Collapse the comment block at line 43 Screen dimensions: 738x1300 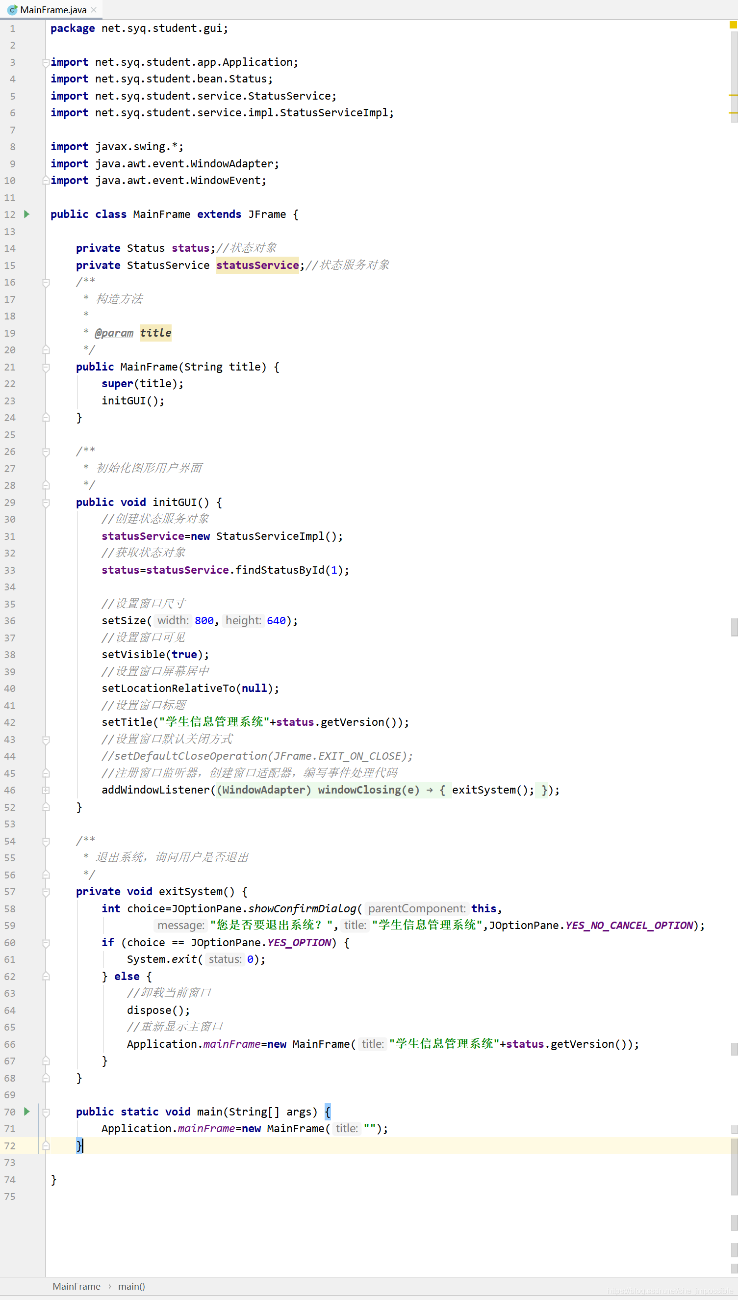pos(46,740)
